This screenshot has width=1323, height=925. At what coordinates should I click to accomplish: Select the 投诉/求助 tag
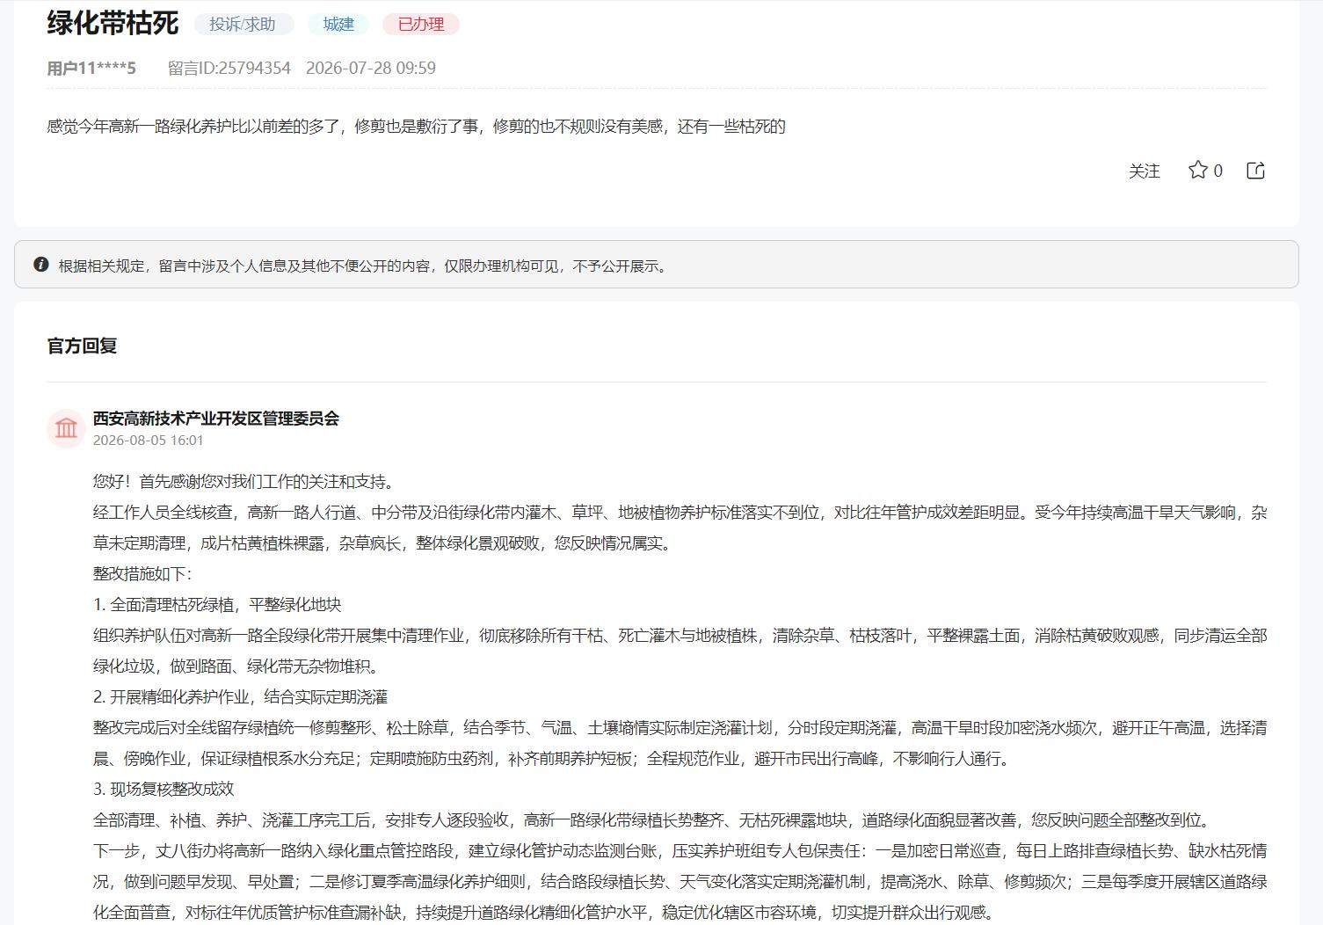tap(243, 24)
